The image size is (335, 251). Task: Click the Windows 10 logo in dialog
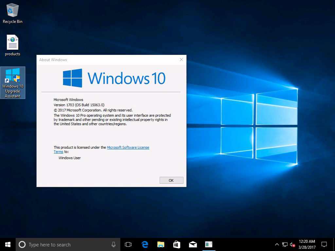(x=114, y=78)
